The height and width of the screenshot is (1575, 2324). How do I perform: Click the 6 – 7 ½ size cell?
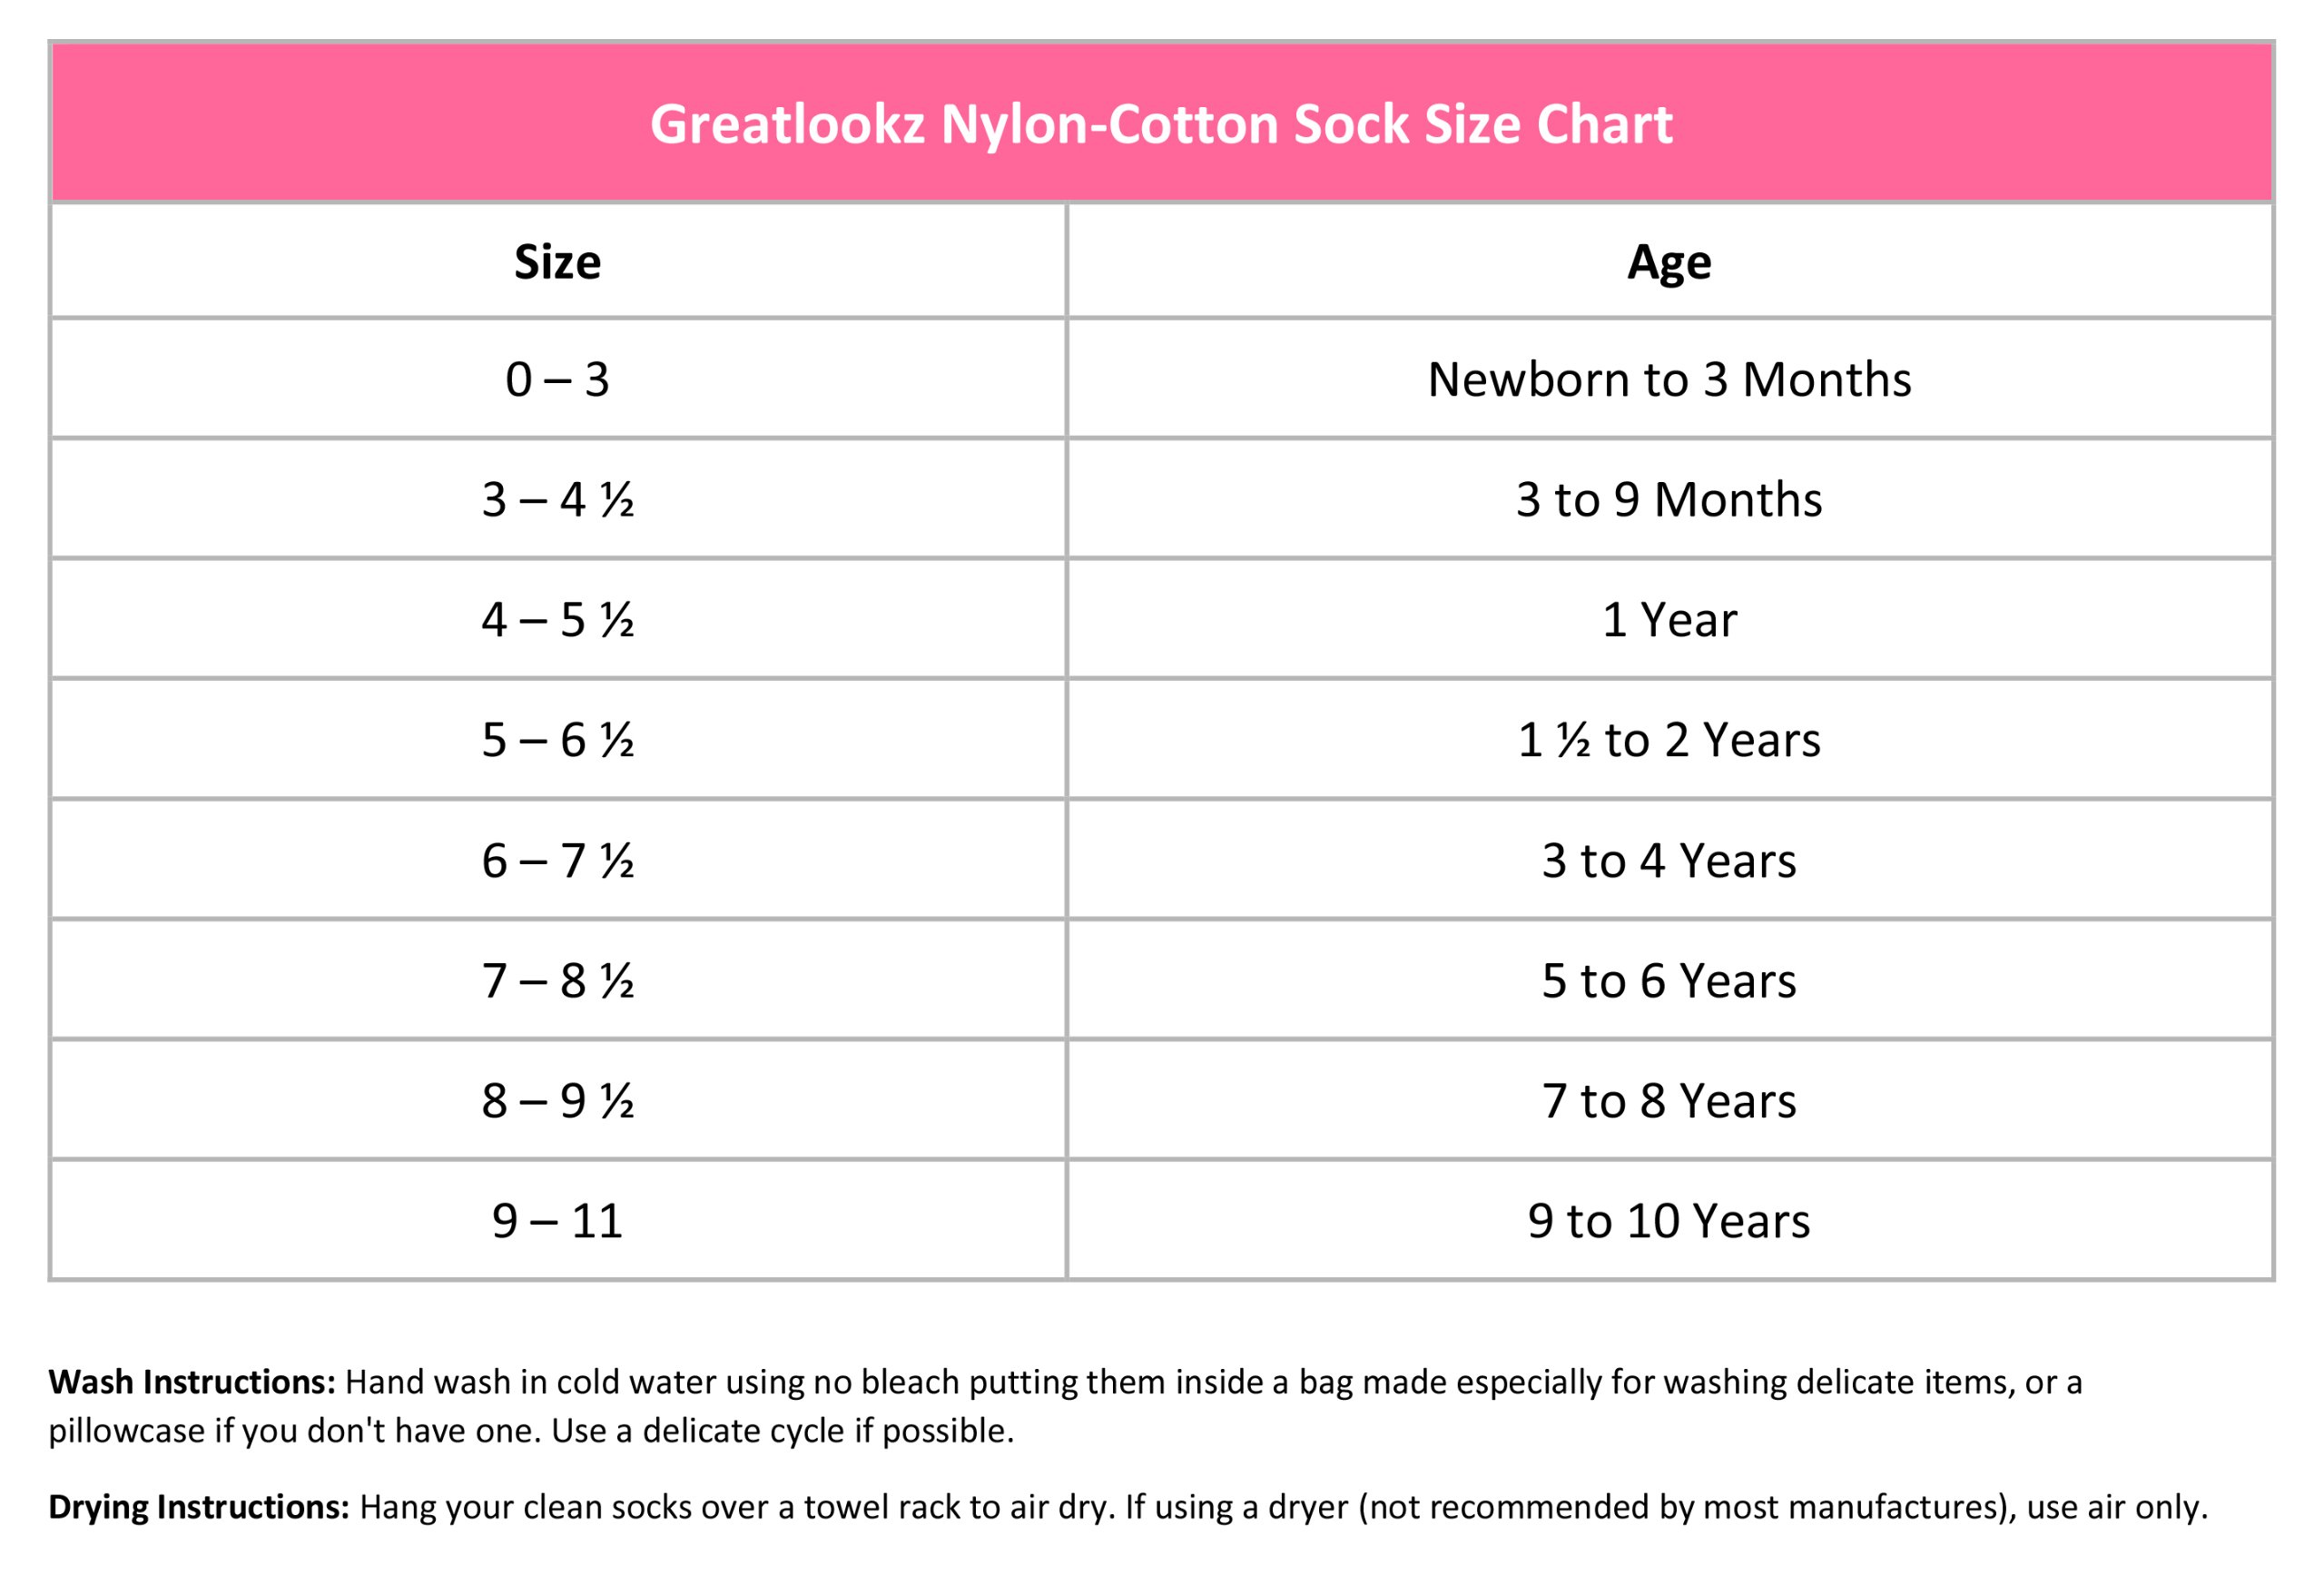click(x=557, y=861)
